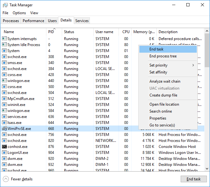The image size is (210, 187).
Task: Sort by the Memory column header
Action: click(x=144, y=32)
